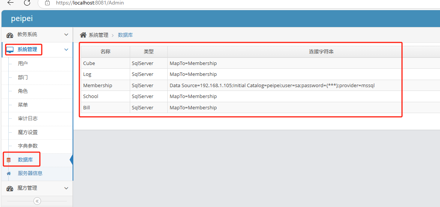The image size is (440, 207).
Task: Click the 系统管理 monitor icon
Action: [10, 50]
